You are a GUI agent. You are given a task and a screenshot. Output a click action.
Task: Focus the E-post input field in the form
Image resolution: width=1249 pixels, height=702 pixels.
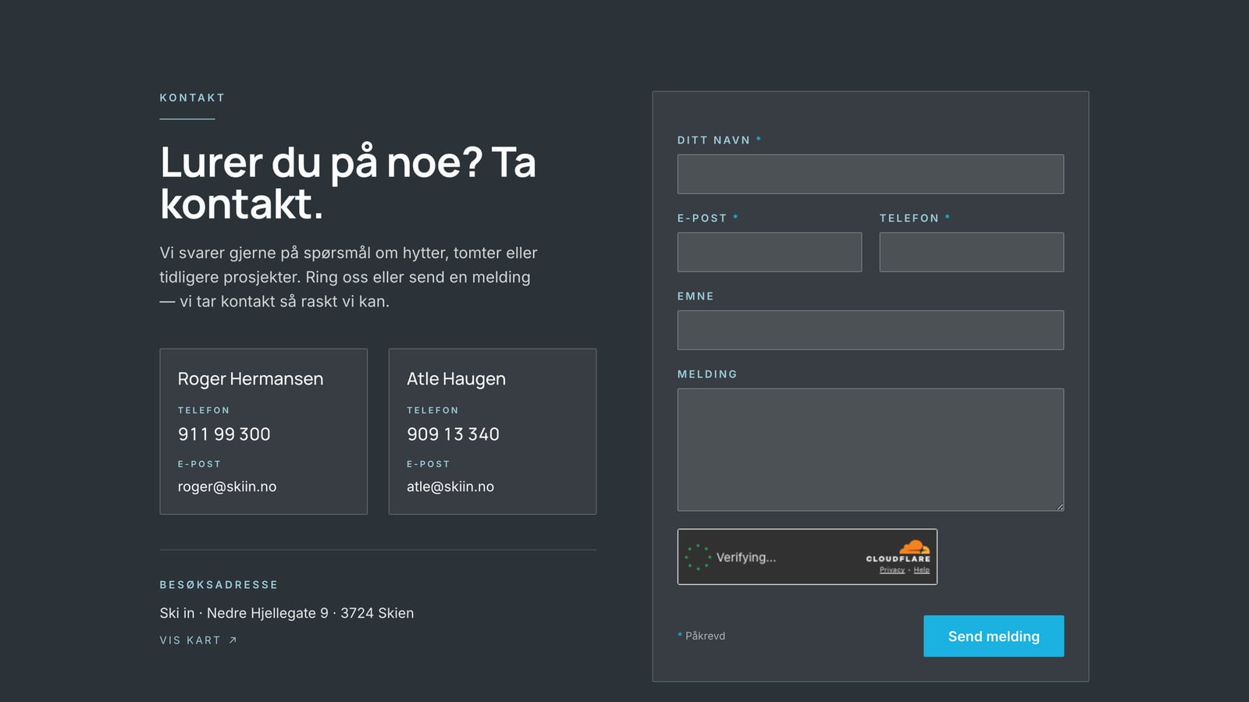(770, 252)
